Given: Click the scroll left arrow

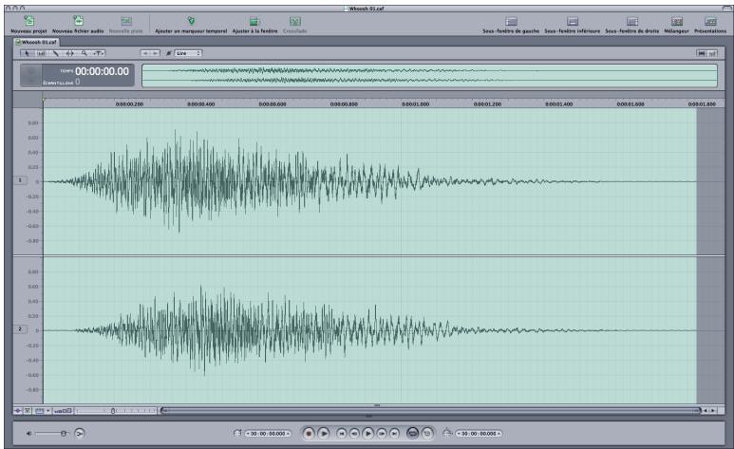Looking at the screenshot, I should pos(706,411).
